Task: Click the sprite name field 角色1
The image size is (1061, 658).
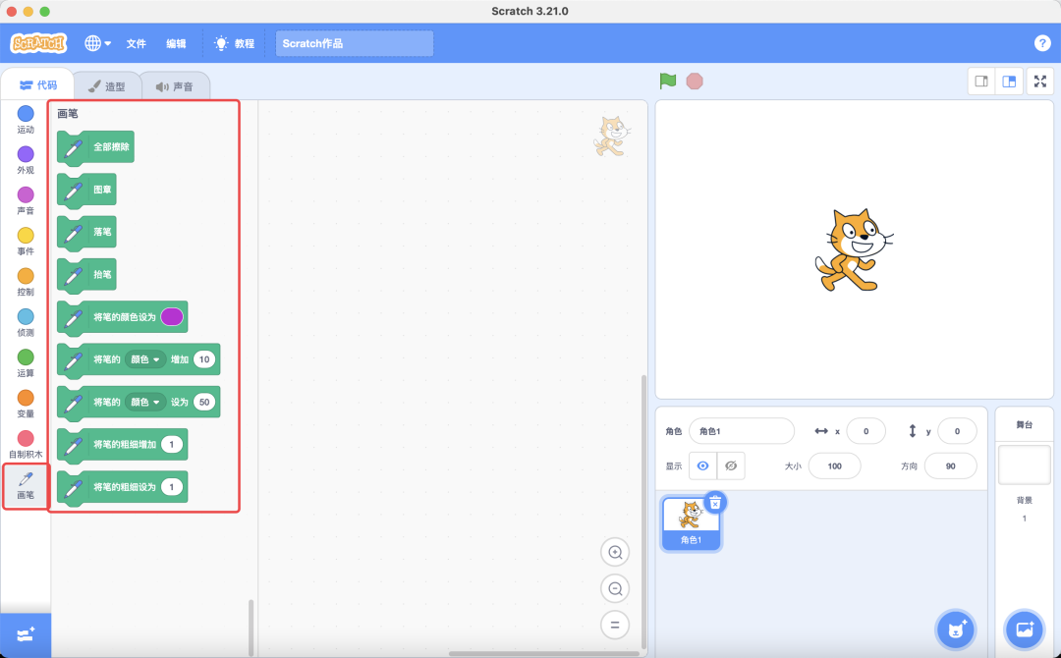Action: pyautogui.click(x=742, y=431)
